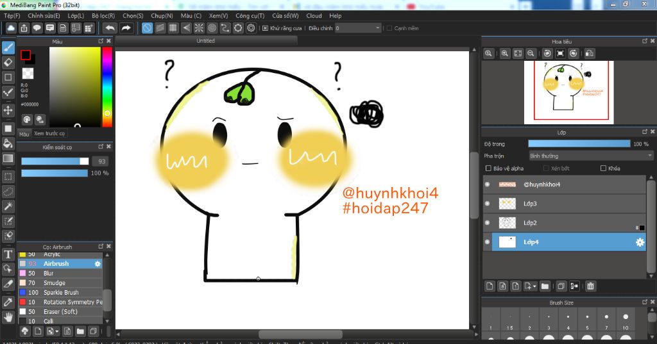Select the Brush tool in left toolbar

coord(8,47)
